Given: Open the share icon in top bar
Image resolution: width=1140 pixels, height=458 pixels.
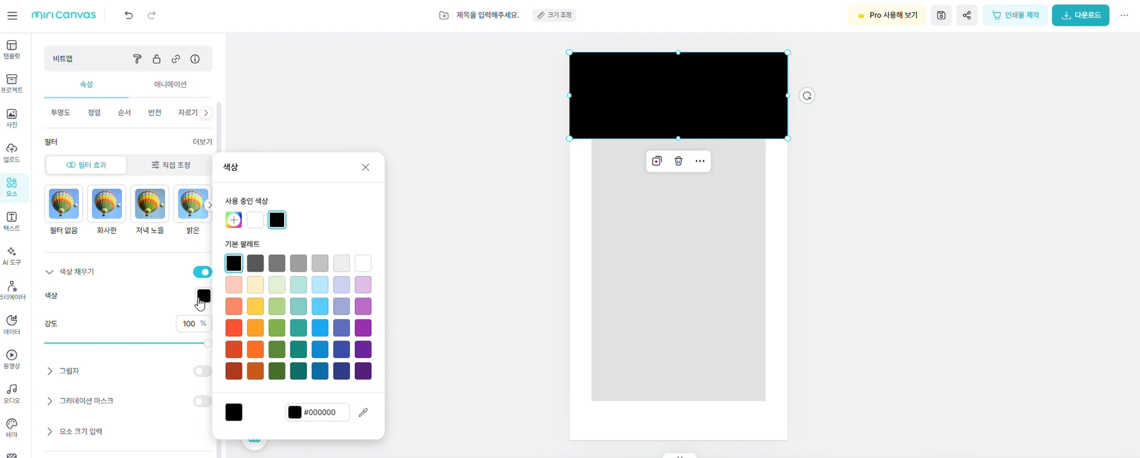Looking at the screenshot, I should coord(967,16).
